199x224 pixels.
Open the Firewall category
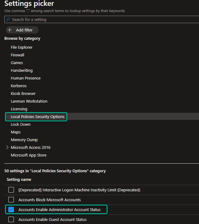[x=17, y=55]
